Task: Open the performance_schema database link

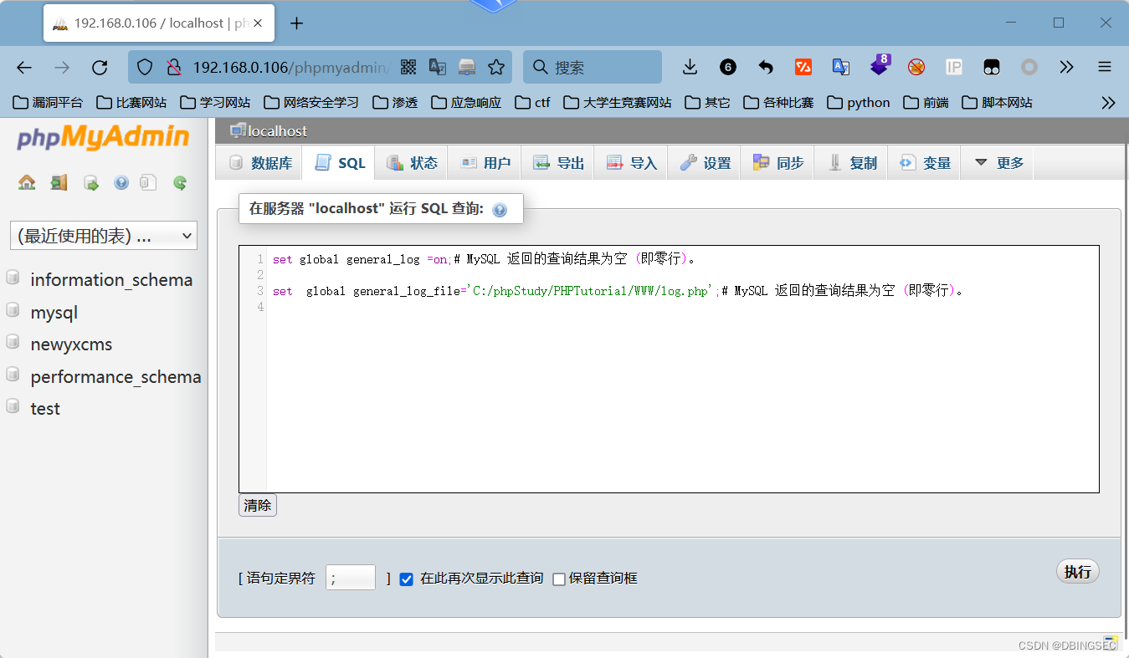Action: click(115, 376)
